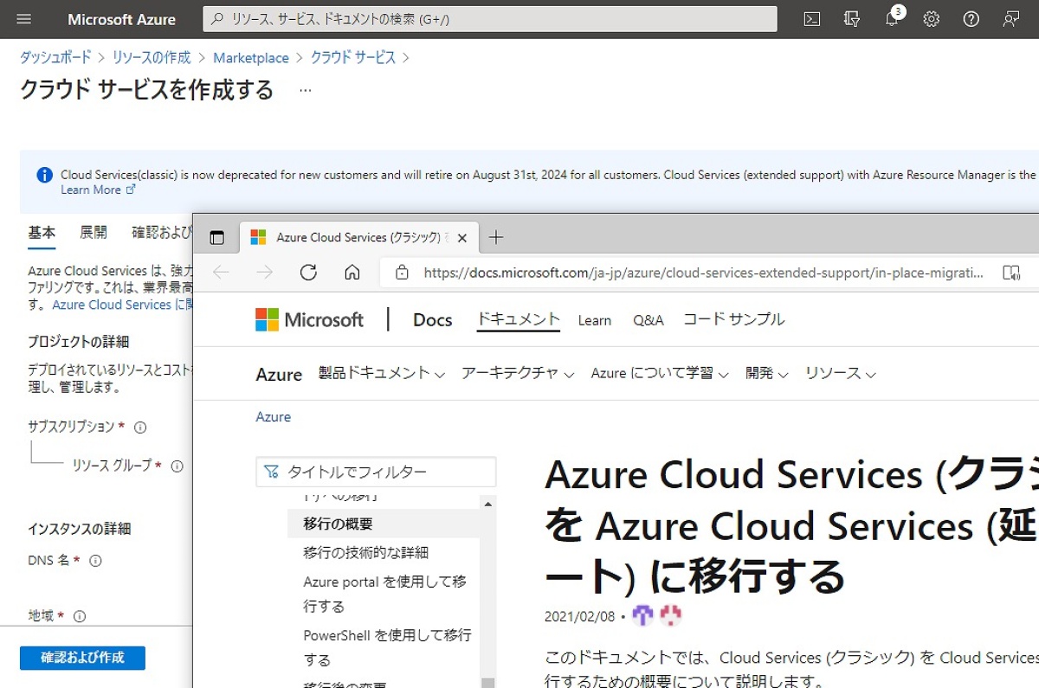Expand the Azure について学習 dropdown
Viewport: 1039px width, 688px height.
click(x=660, y=374)
